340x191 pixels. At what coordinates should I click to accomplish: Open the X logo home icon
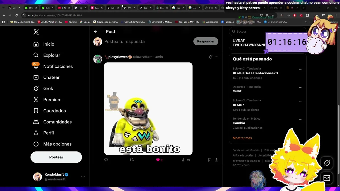(36, 32)
